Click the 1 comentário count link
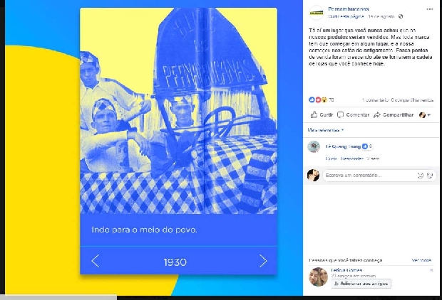The image size is (442, 300). pyautogui.click(x=375, y=100)
